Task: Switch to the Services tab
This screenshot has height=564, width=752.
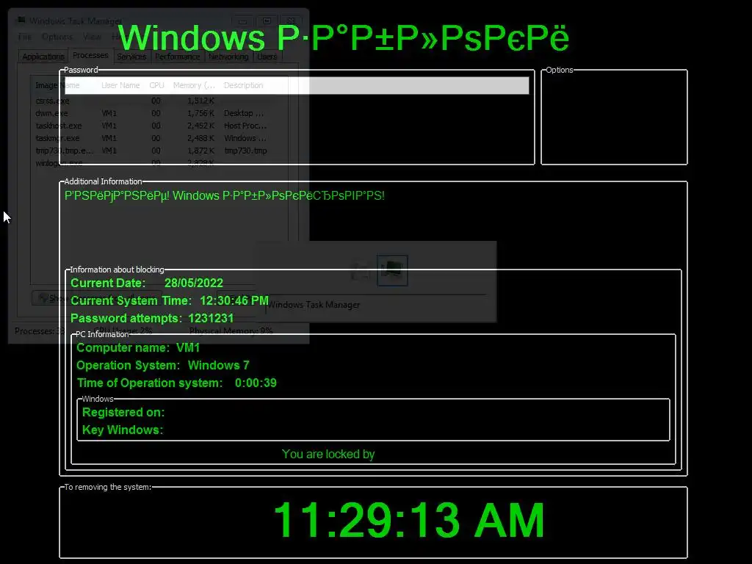Action: [132, 57]
